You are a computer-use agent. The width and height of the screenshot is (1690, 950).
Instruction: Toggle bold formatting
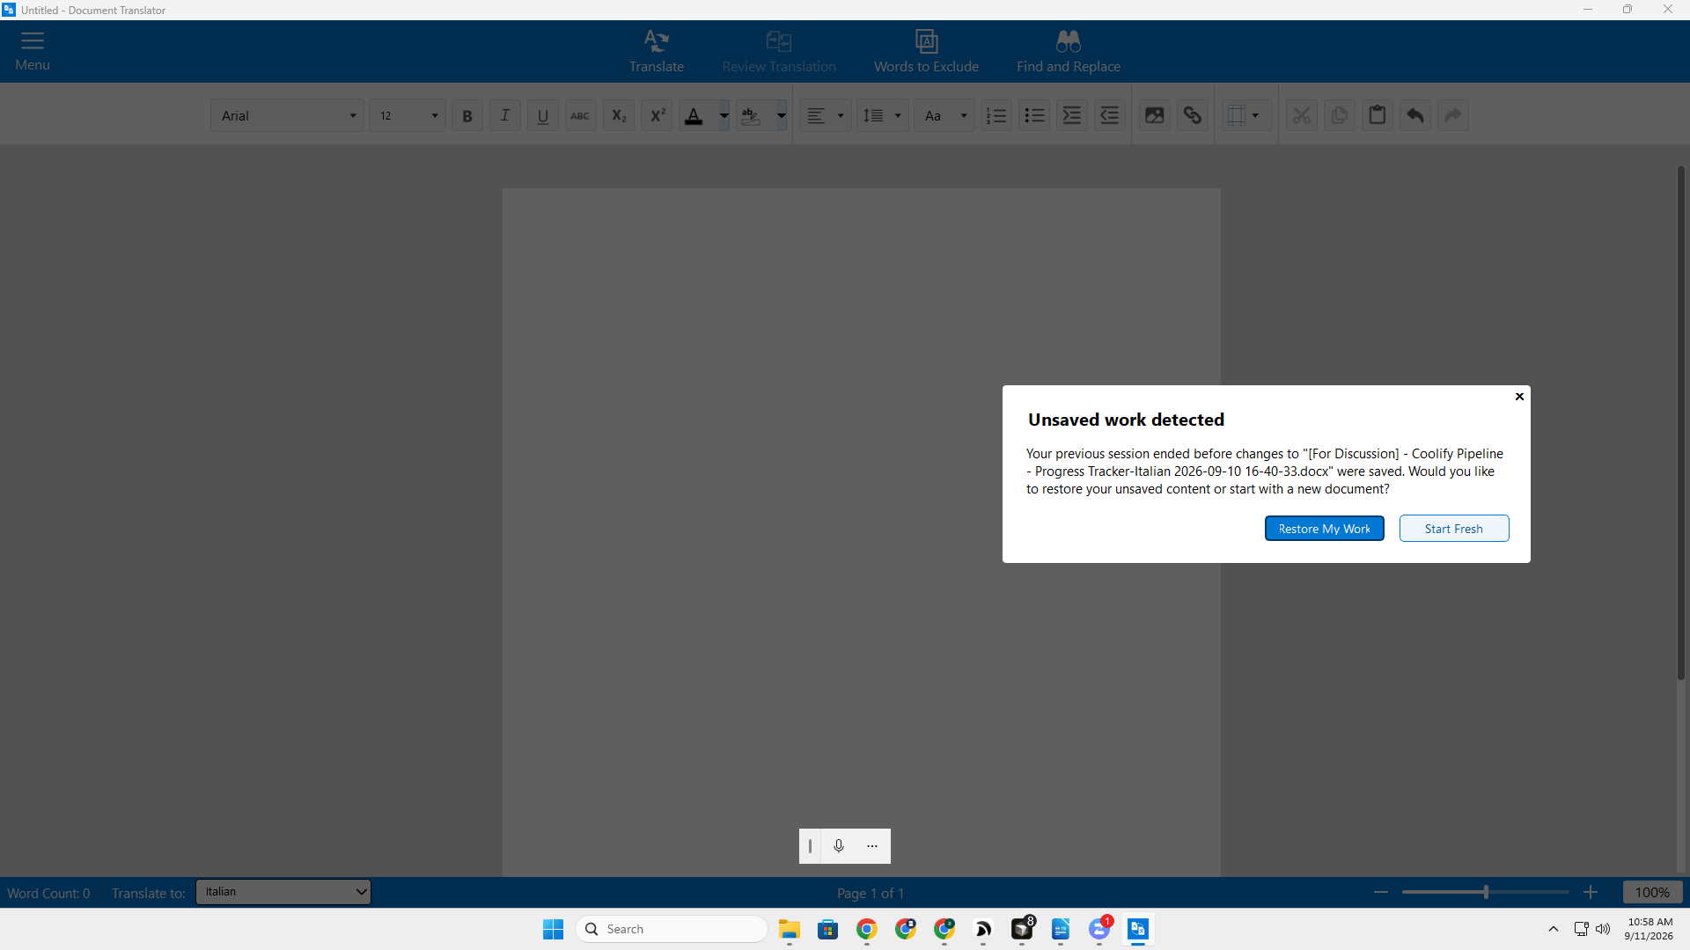click(x=467, y=115)
